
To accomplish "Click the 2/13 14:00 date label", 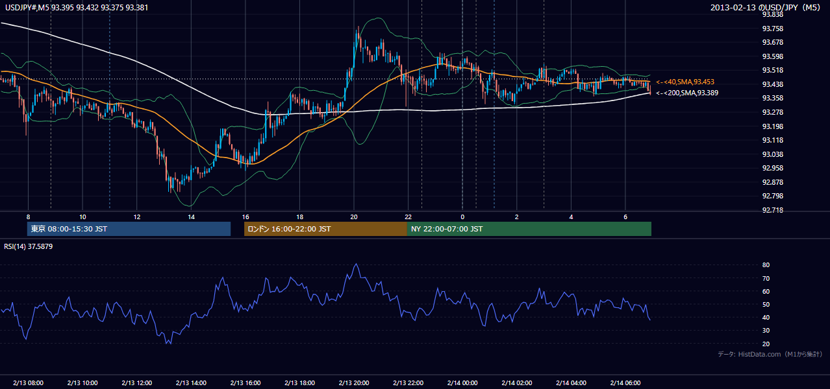I will click(191, 383).
